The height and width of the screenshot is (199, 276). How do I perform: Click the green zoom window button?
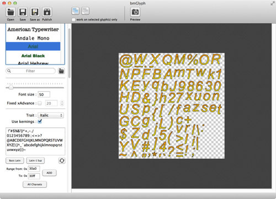click(15, 3)
